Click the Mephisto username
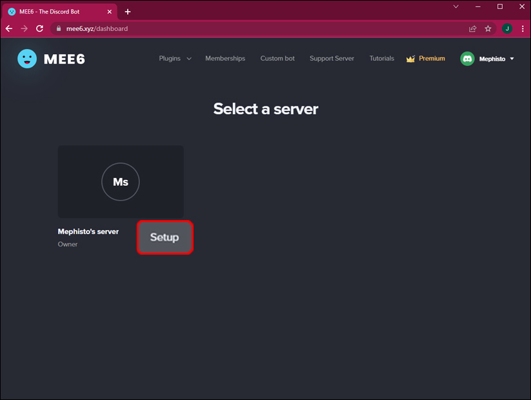Viewport: 531px width, 400px height. click(492, 59)
